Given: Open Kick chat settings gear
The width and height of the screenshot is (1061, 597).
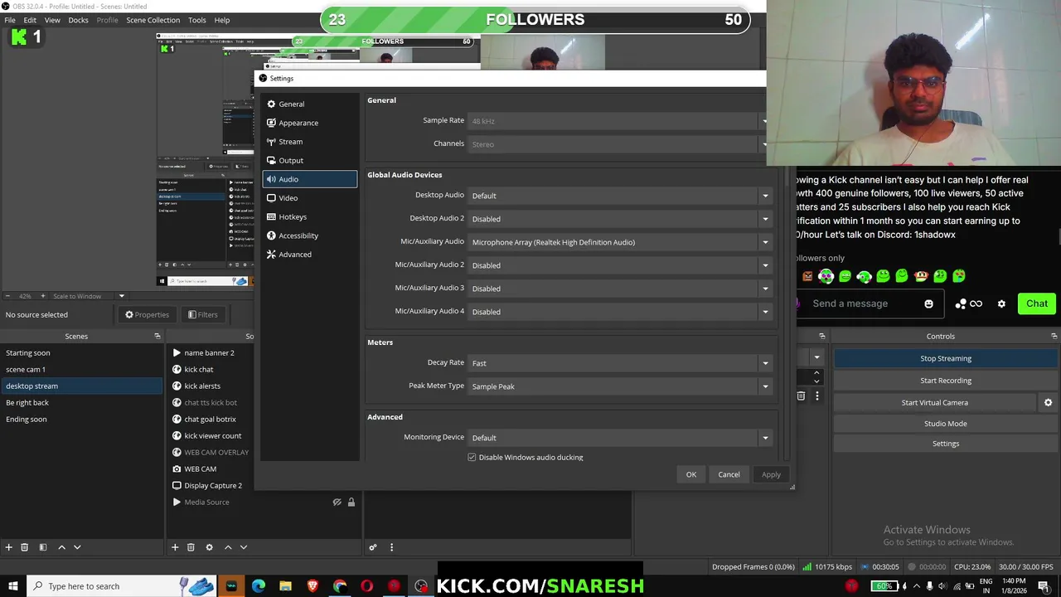Looking at the screenshot, I should point(1001,303).
